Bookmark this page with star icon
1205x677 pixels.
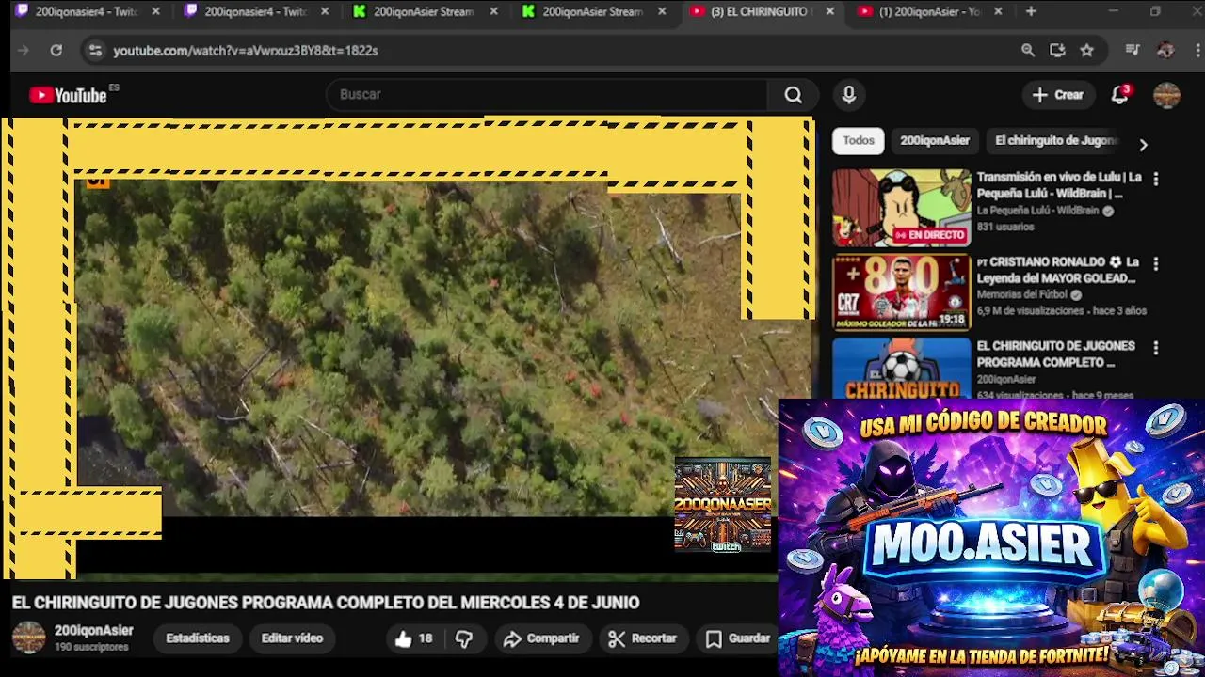click(x=1086, y=51)
